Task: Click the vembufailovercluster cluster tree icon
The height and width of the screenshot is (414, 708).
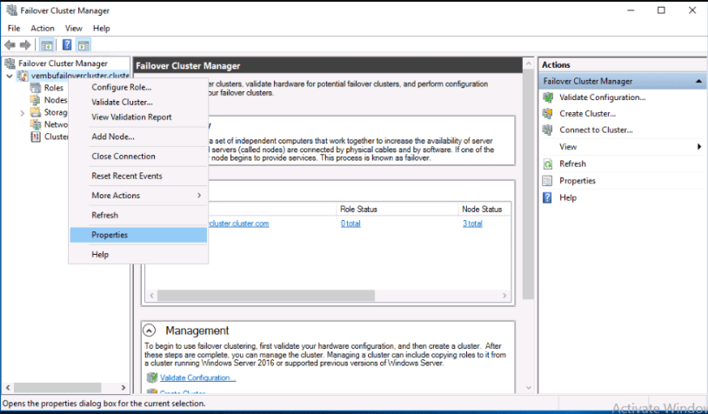Action: [x=23, y=76]
